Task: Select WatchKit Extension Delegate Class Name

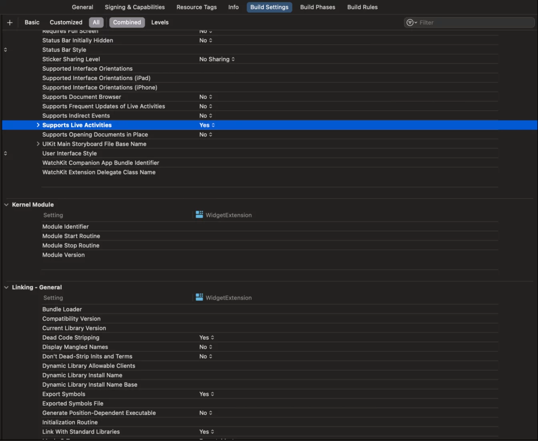Action: pos(99,172)
